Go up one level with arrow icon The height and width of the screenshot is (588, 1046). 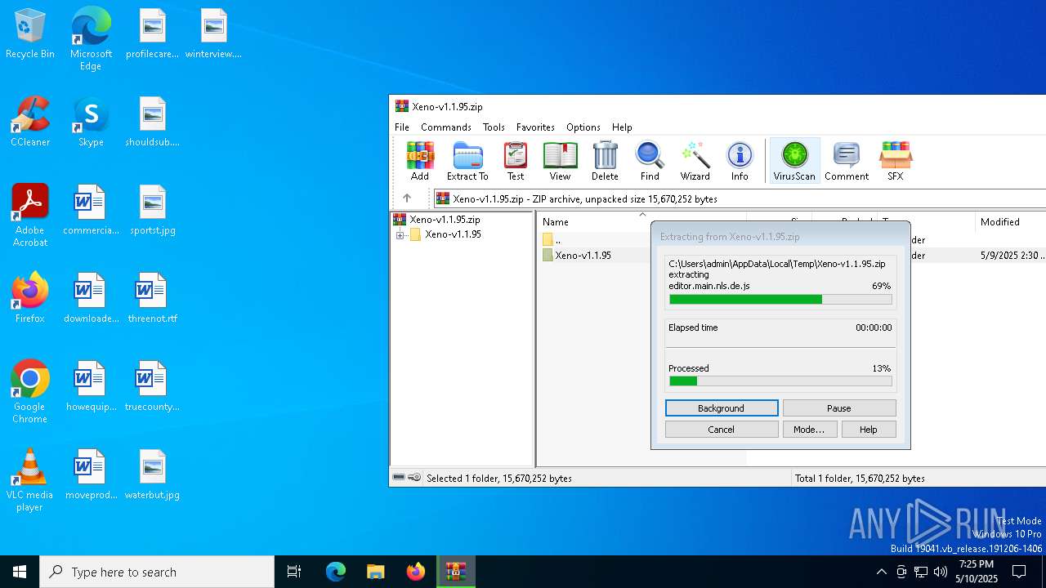point(407,198)
